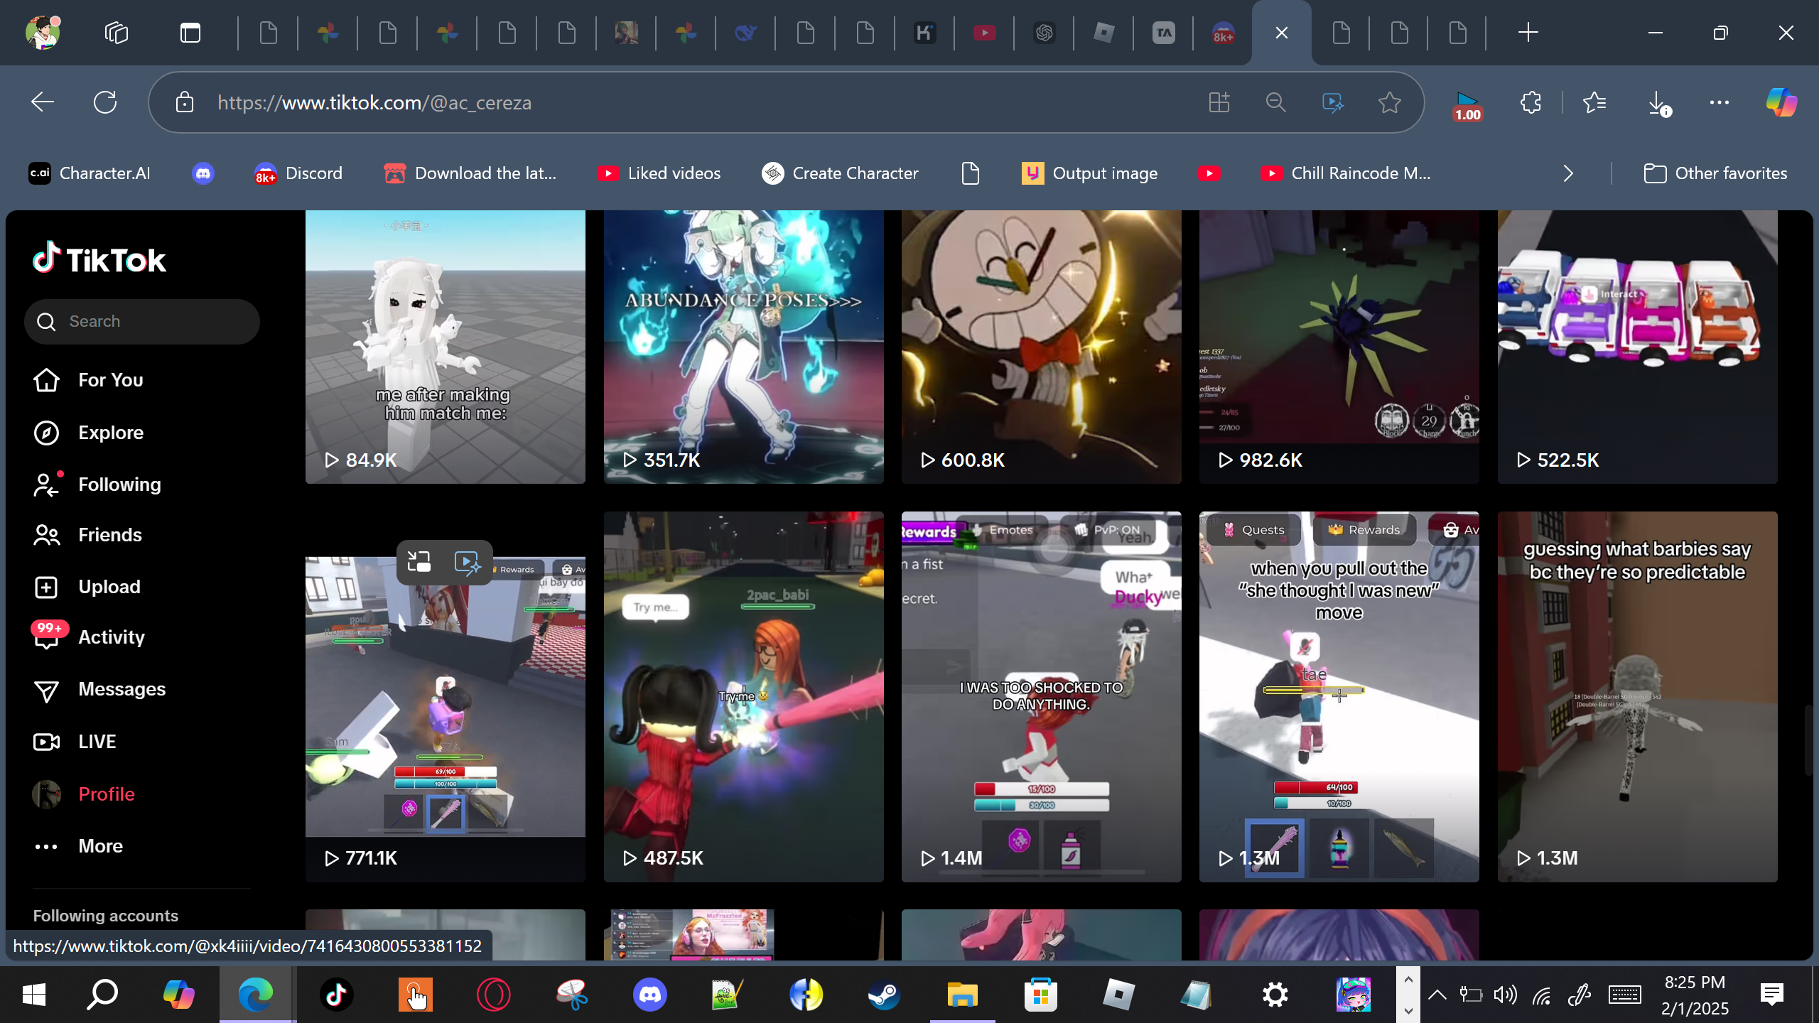
Task: Click the More sidebar button
Action: [100, 846]
